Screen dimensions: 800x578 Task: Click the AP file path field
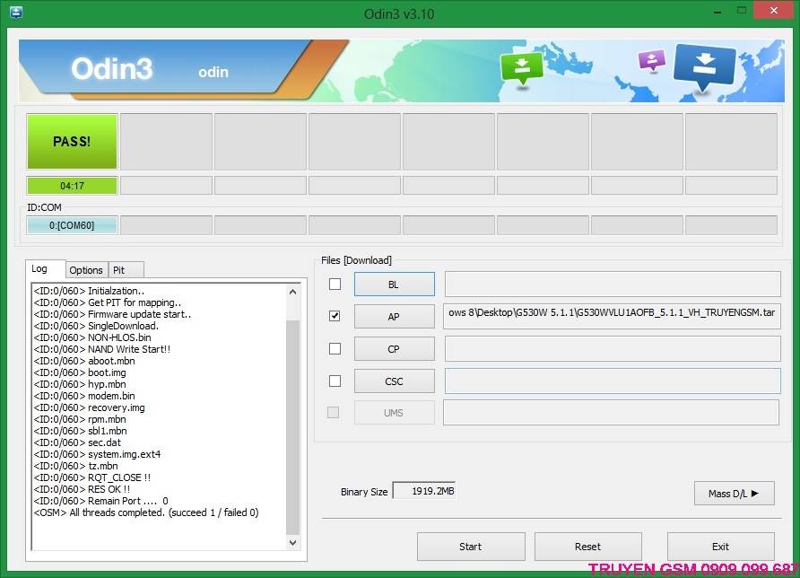pyautogui.click(x=612, y=316)
